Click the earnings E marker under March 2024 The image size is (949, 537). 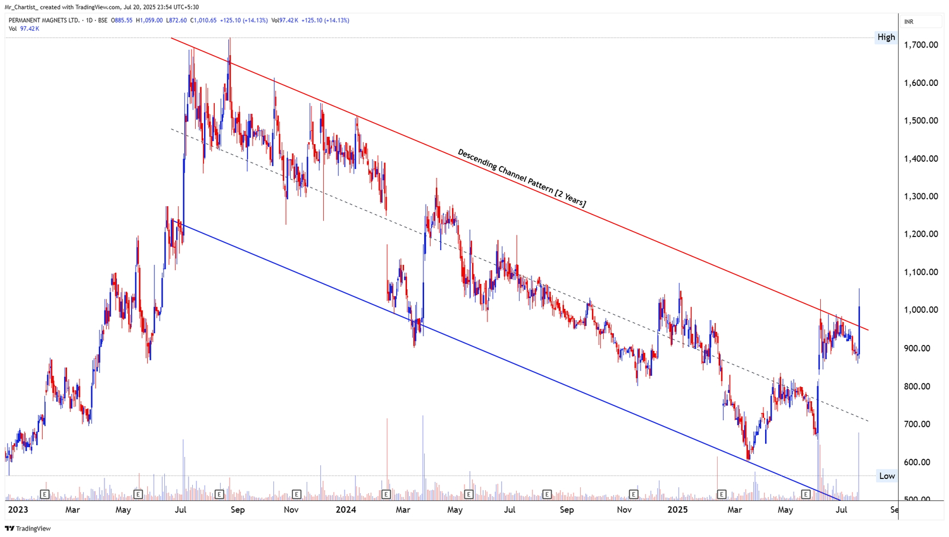pos(385,494)
